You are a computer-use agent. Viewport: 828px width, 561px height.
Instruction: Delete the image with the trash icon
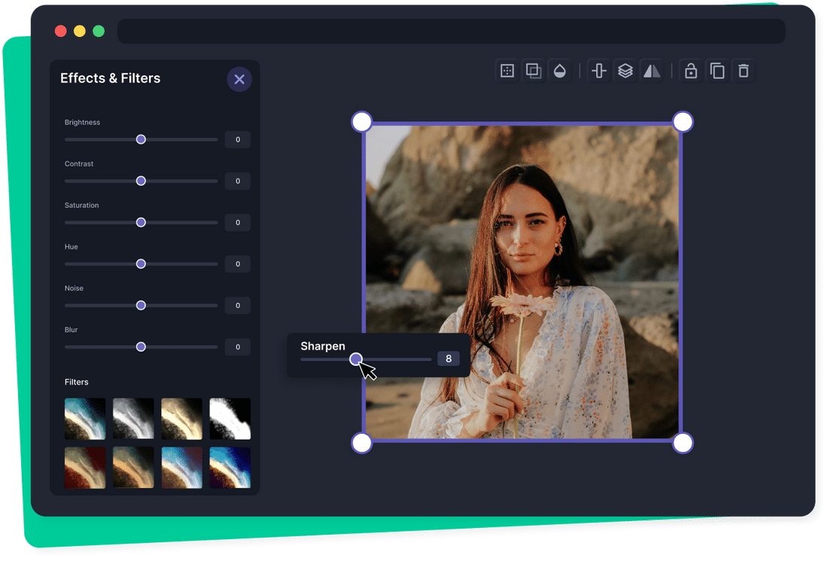(x=743, y=70)
